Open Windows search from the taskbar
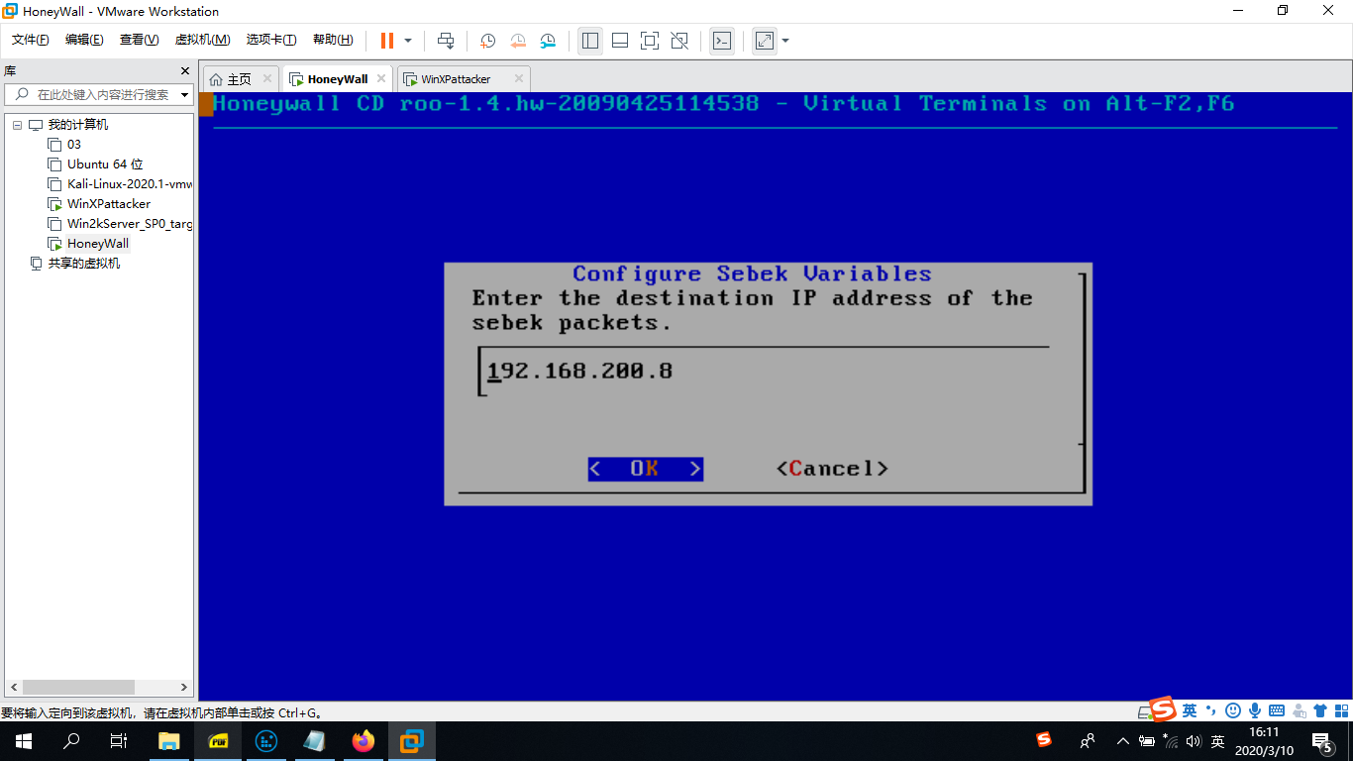 [71, 741]
